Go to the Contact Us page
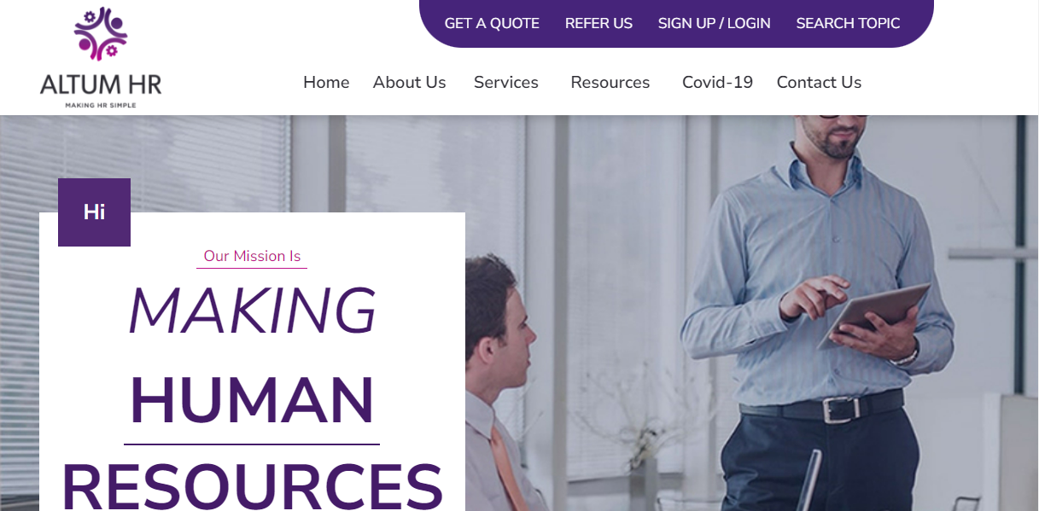Screen dimensions: 1039x511 point(819,82)
